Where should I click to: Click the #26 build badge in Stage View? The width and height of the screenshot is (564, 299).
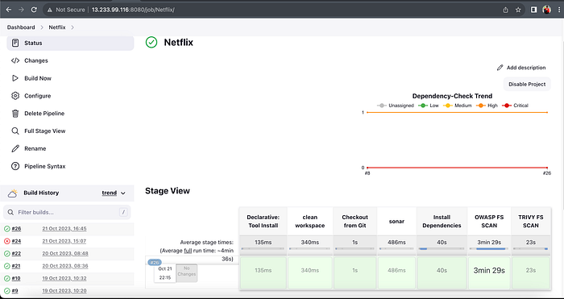(x=155, y=263)
